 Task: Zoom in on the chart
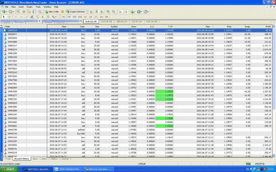(108, 12)
